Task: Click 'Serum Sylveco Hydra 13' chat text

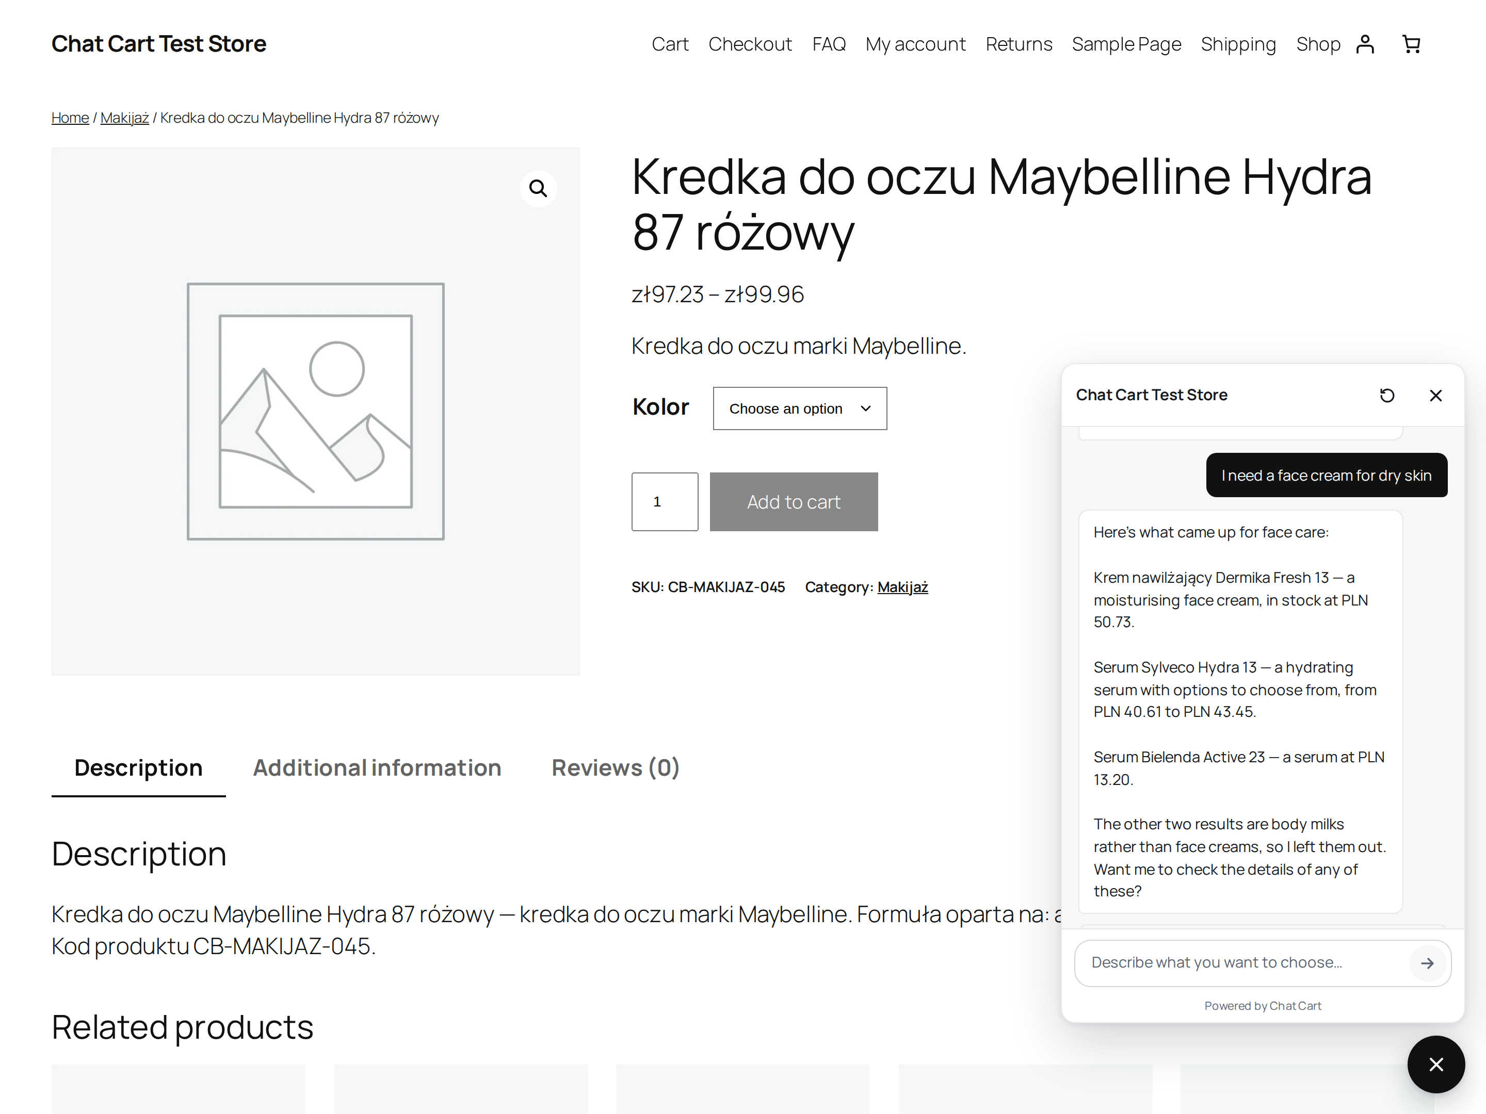Action: pyautogui.click(x=1174, y=667)
